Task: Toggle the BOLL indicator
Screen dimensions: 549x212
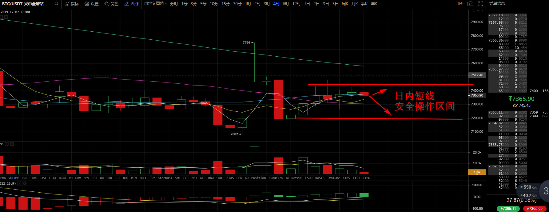Action: click(x=143, y=178)
